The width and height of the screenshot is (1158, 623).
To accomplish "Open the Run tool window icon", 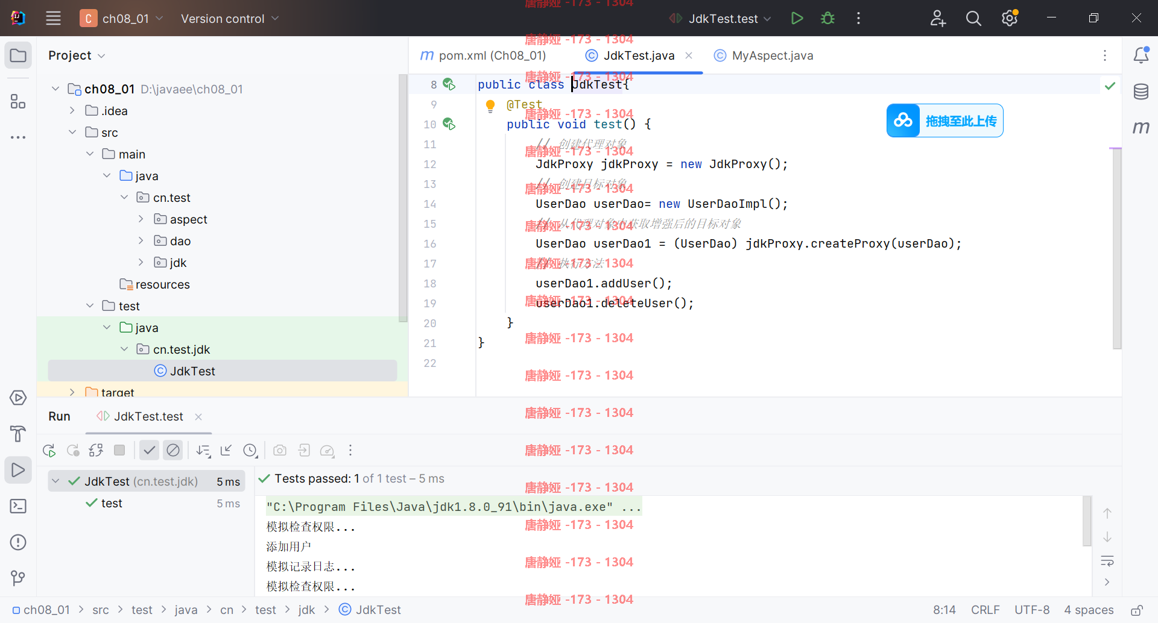I will (18, 470).
